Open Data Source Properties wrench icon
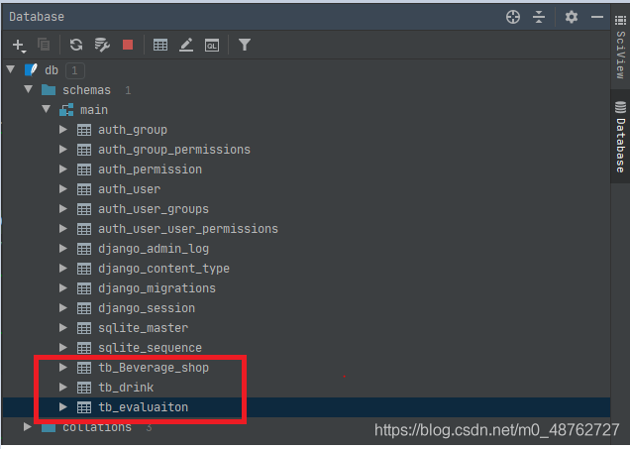The image size is (630, 449). point(102,45)
